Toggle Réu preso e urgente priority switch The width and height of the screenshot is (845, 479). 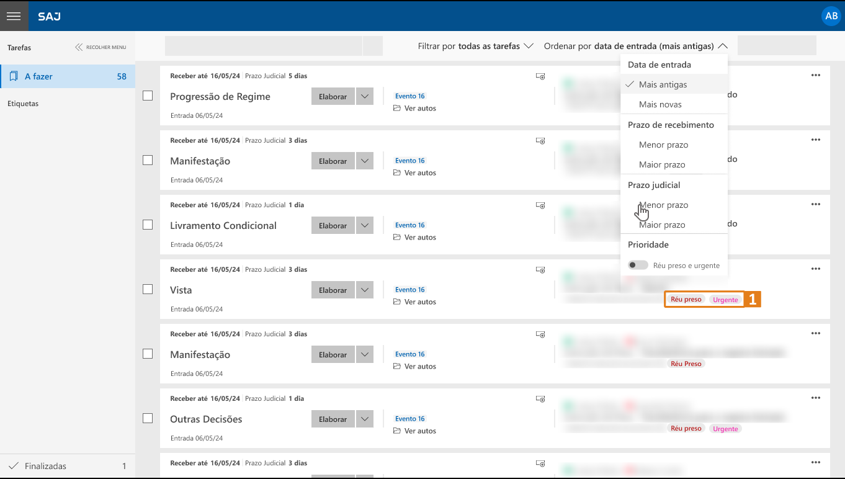coord(637,265)
